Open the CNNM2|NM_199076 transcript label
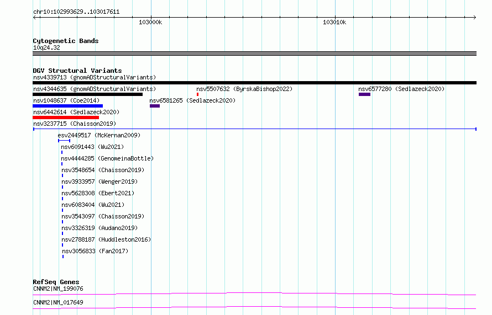 pyautogui.click(x=58, y=289)
